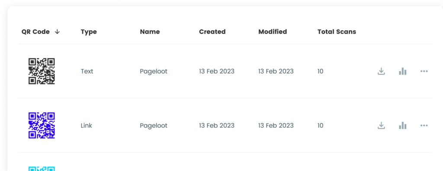This screenshot has height=171, width=443.
Task: Download the Text type QR code
Action: click(381, 71)
